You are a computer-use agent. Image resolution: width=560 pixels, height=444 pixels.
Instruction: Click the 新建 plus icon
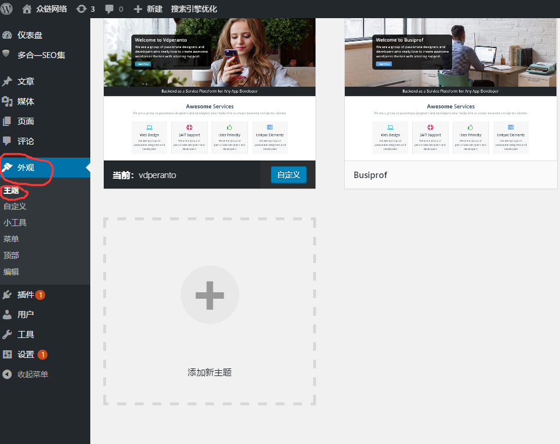[x=138, y=9]
